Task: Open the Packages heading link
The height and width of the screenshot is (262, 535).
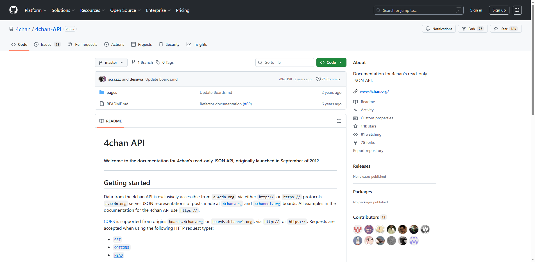Action: coord(362,192)
